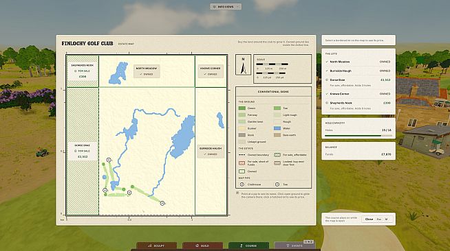Click the North Meadow pond on map
450x251 pixels.
click(118, 73)
